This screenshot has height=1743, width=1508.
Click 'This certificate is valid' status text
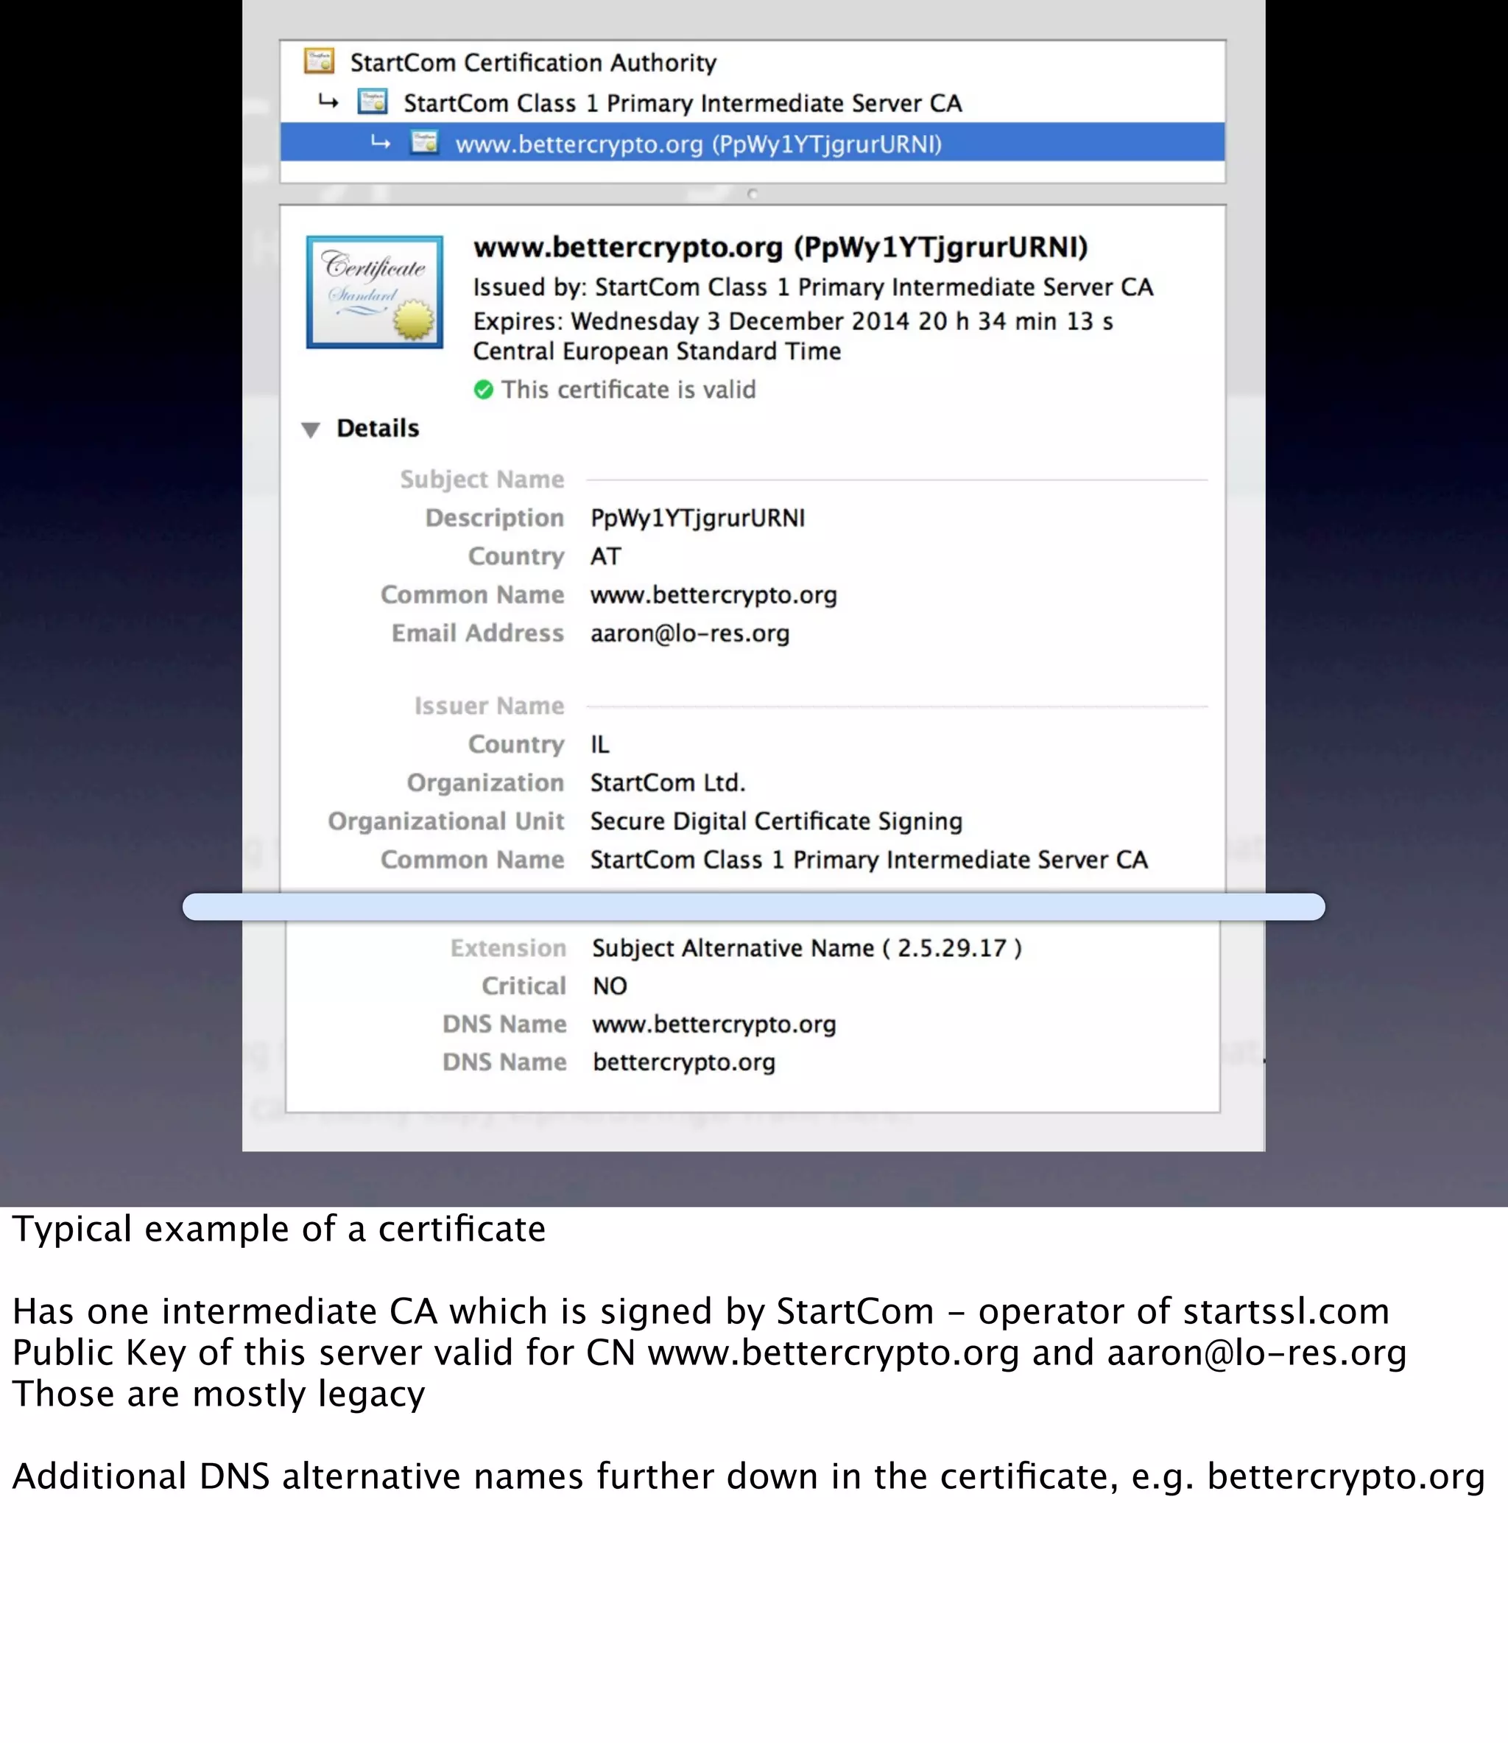pyautogui.click(x=629, y=389)
